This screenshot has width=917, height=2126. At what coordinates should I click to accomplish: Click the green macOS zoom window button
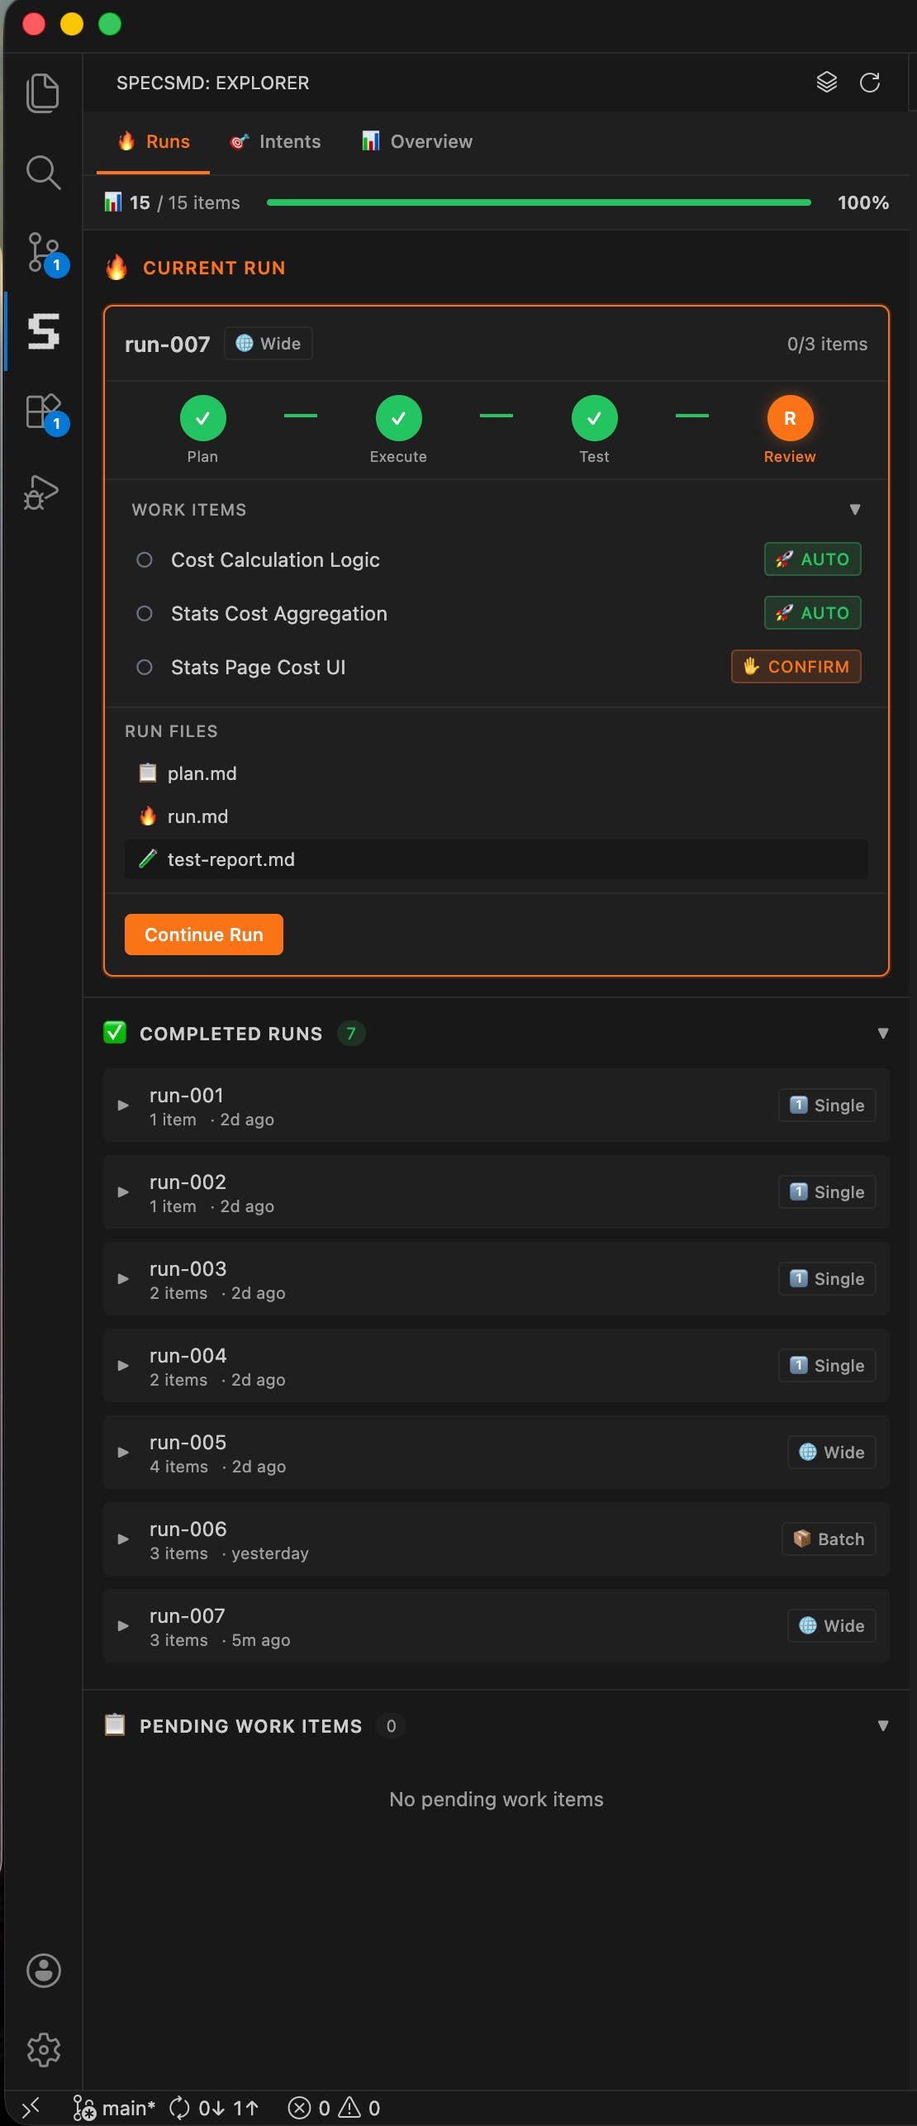point(110,24)
